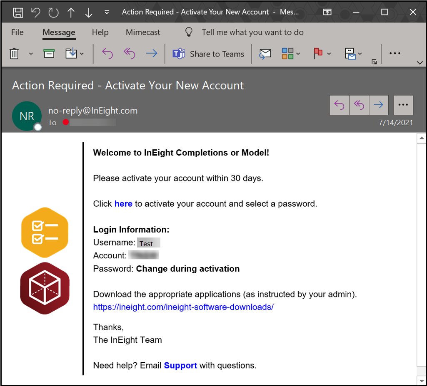Open the ineight-software-downloads URL
Image resolution: width=427 pixels, height=386 pixels.
[x=183, y=307]
